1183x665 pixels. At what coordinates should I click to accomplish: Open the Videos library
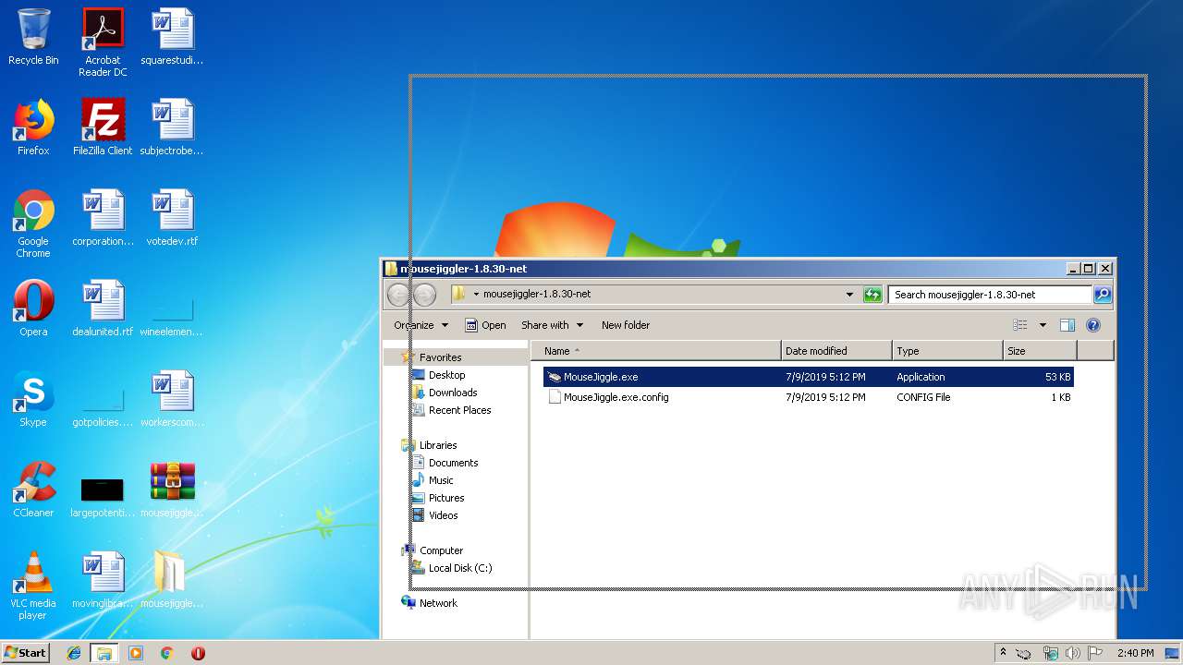[x=443, y=515]
